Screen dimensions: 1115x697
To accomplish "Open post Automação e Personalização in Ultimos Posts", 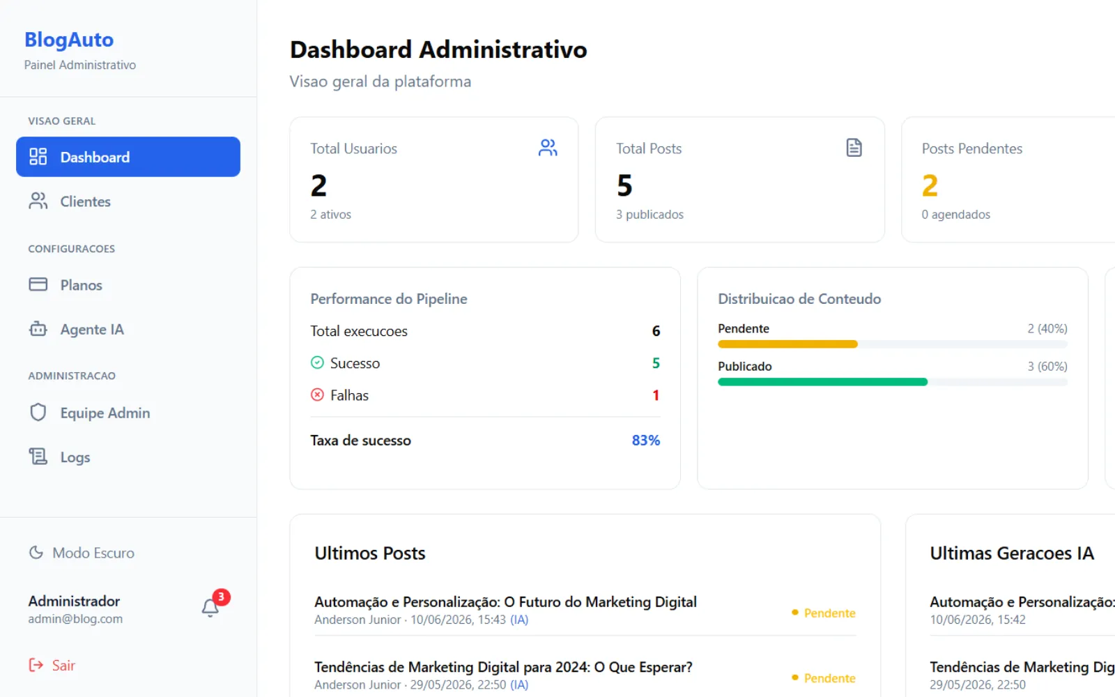I will pos(505,602).
